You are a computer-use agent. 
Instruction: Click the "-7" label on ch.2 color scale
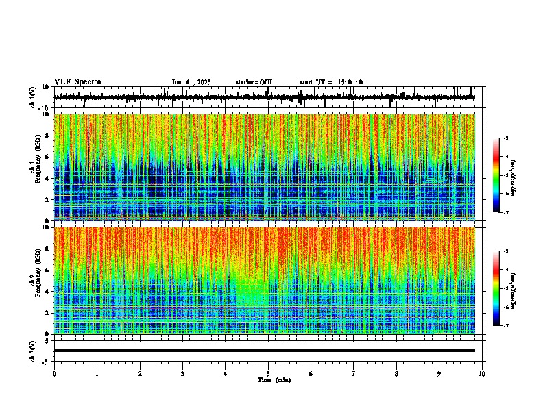coord(505,325)
